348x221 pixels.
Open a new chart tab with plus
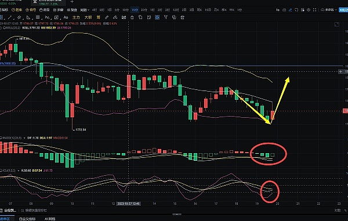[x=72, y=2]
